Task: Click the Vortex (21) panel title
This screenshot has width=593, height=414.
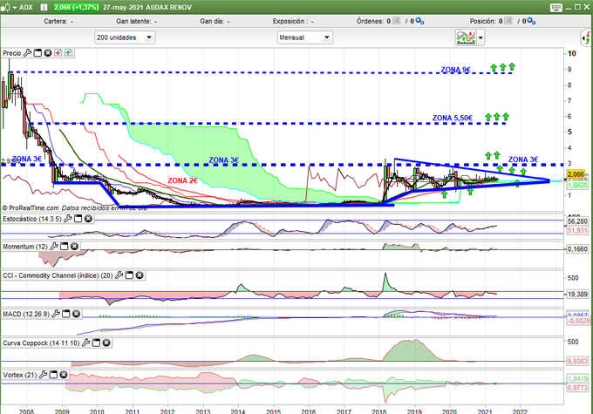Action: pos(20,375)
